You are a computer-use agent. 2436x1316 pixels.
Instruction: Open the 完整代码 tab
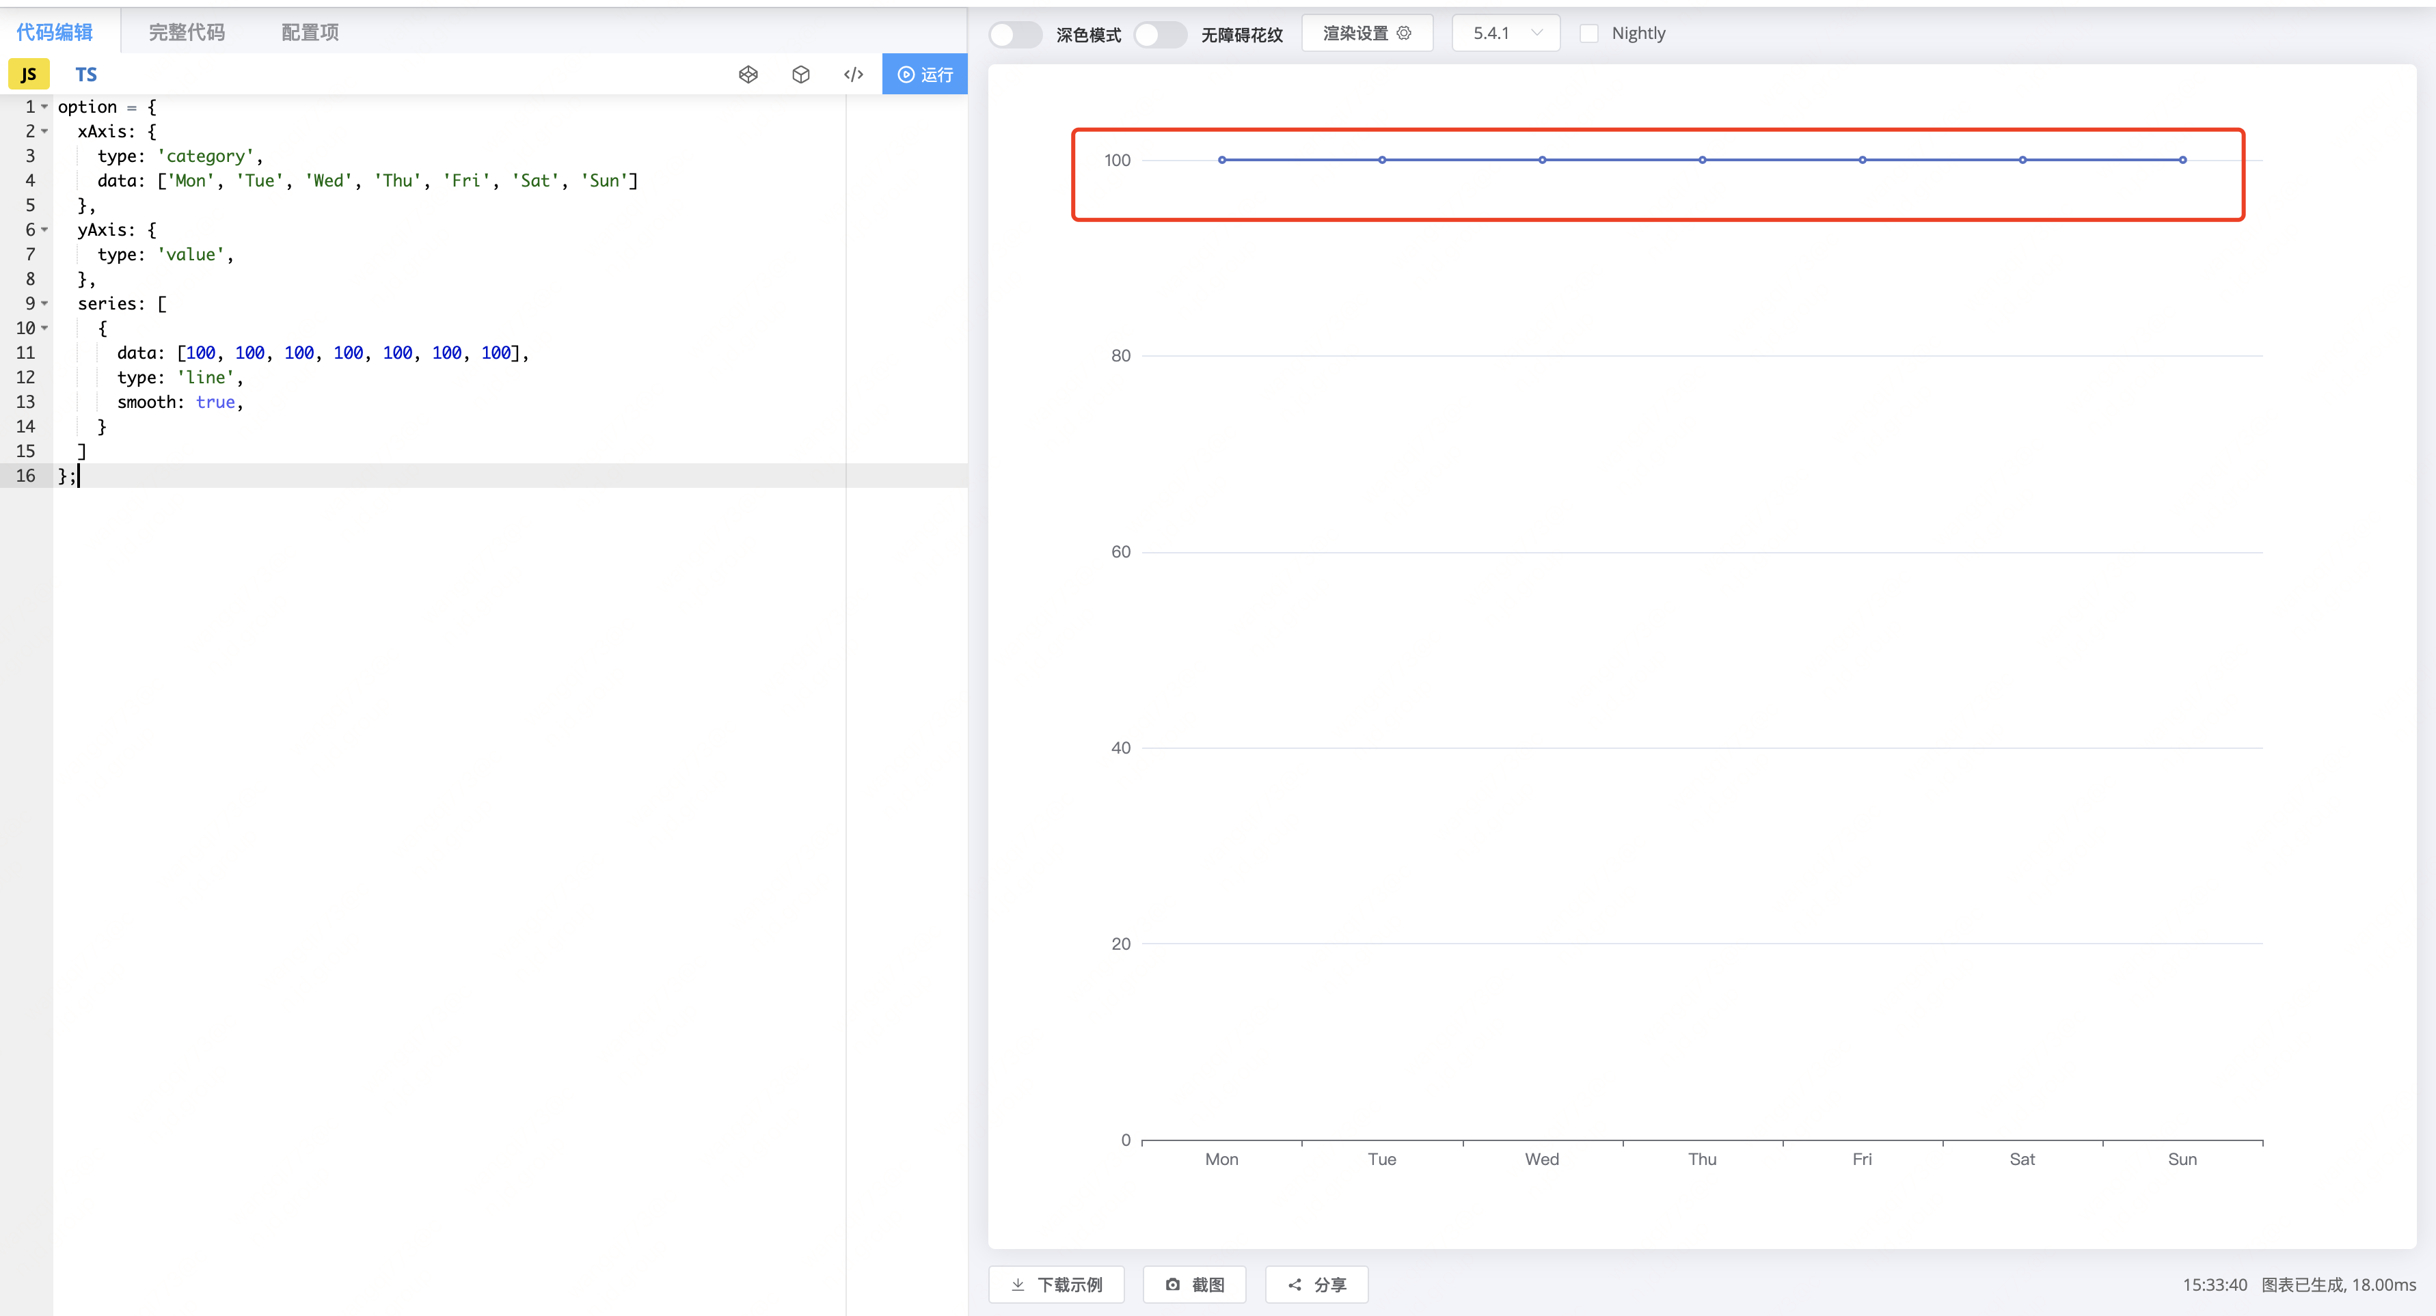point(187,32)
